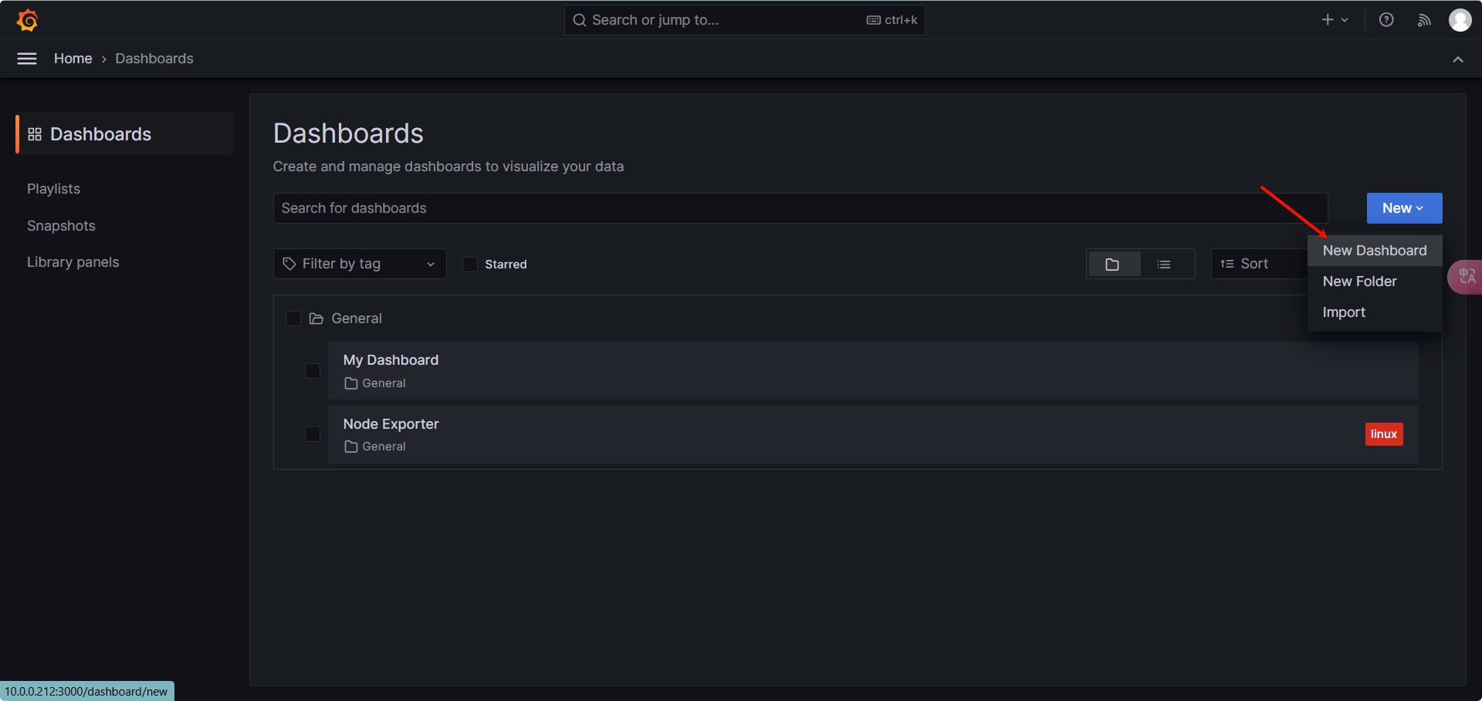Switch to list view icon
The image size is (1482, 701).
click(1164, 265)
